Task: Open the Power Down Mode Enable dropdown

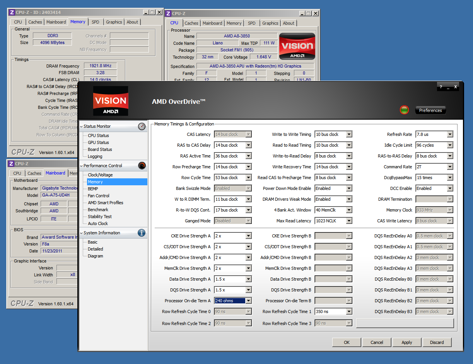Action: (349, 188)
